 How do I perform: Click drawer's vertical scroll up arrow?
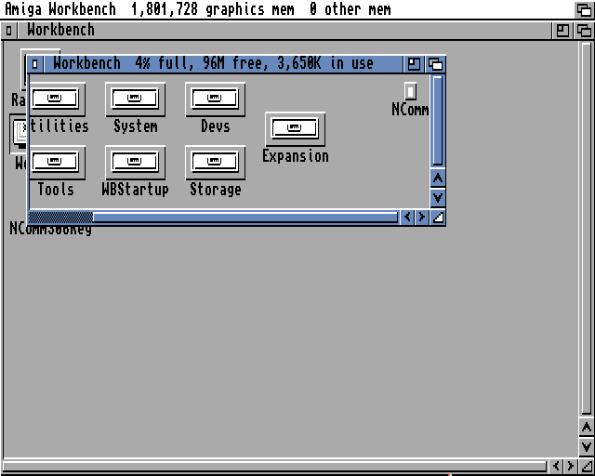438,178
